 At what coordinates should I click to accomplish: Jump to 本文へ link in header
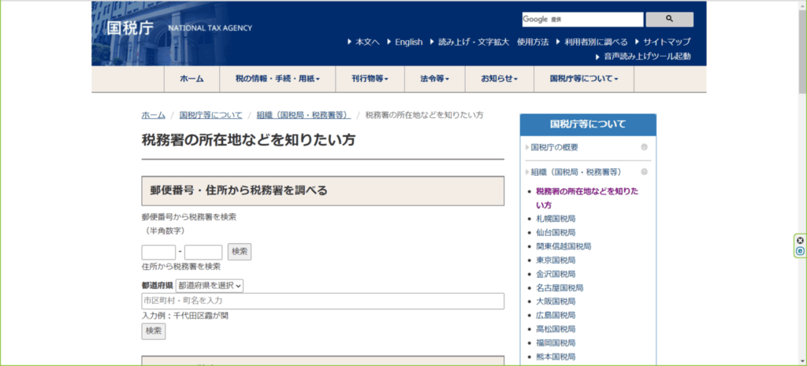coord(367,43)
